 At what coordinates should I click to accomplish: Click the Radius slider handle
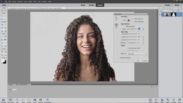coord(132,29)
